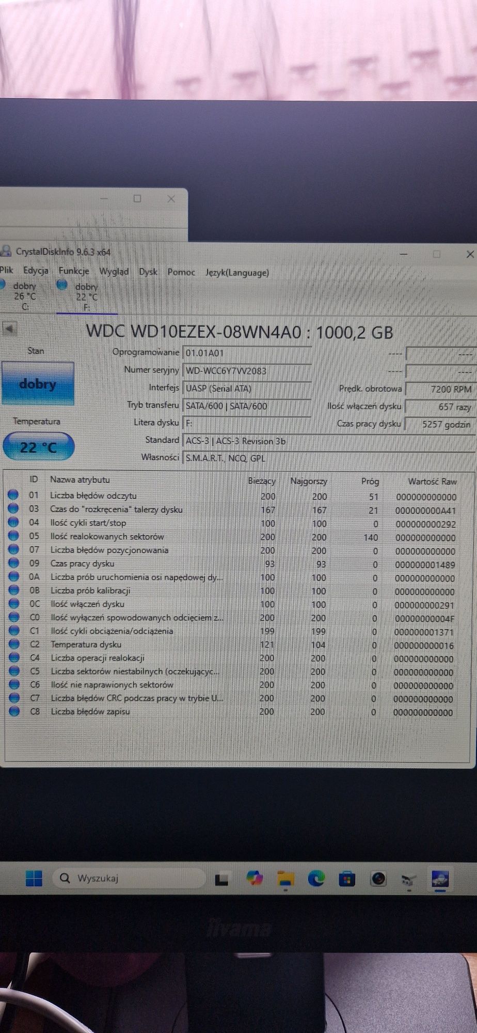Screen dimensions: 477x1033
Task: Click status orb for attribute C8 błędów zapisu
Action: point(14,711)
